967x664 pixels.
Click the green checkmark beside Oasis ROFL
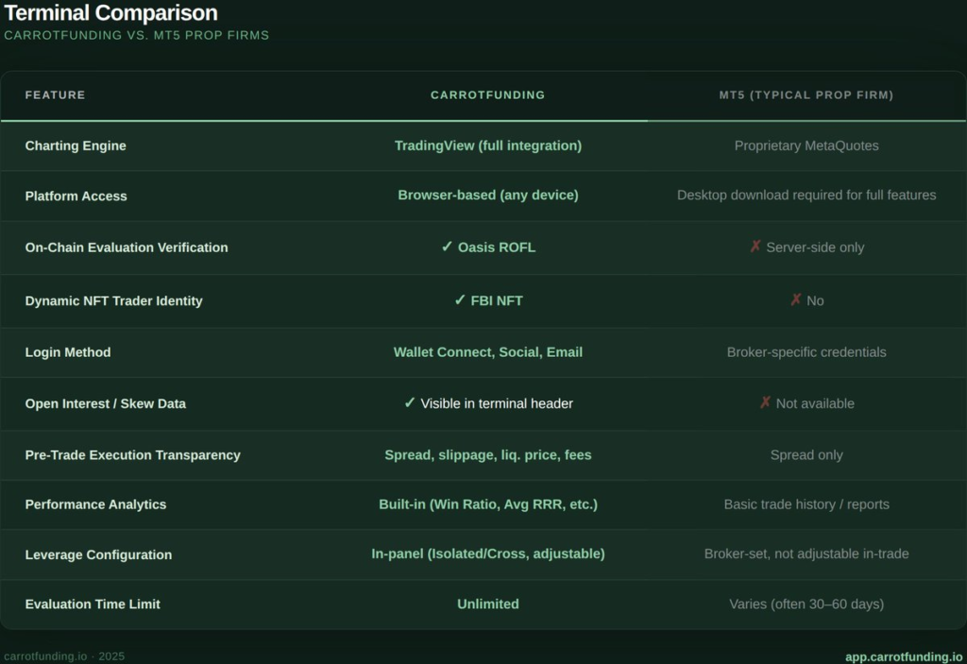[447, 247]
